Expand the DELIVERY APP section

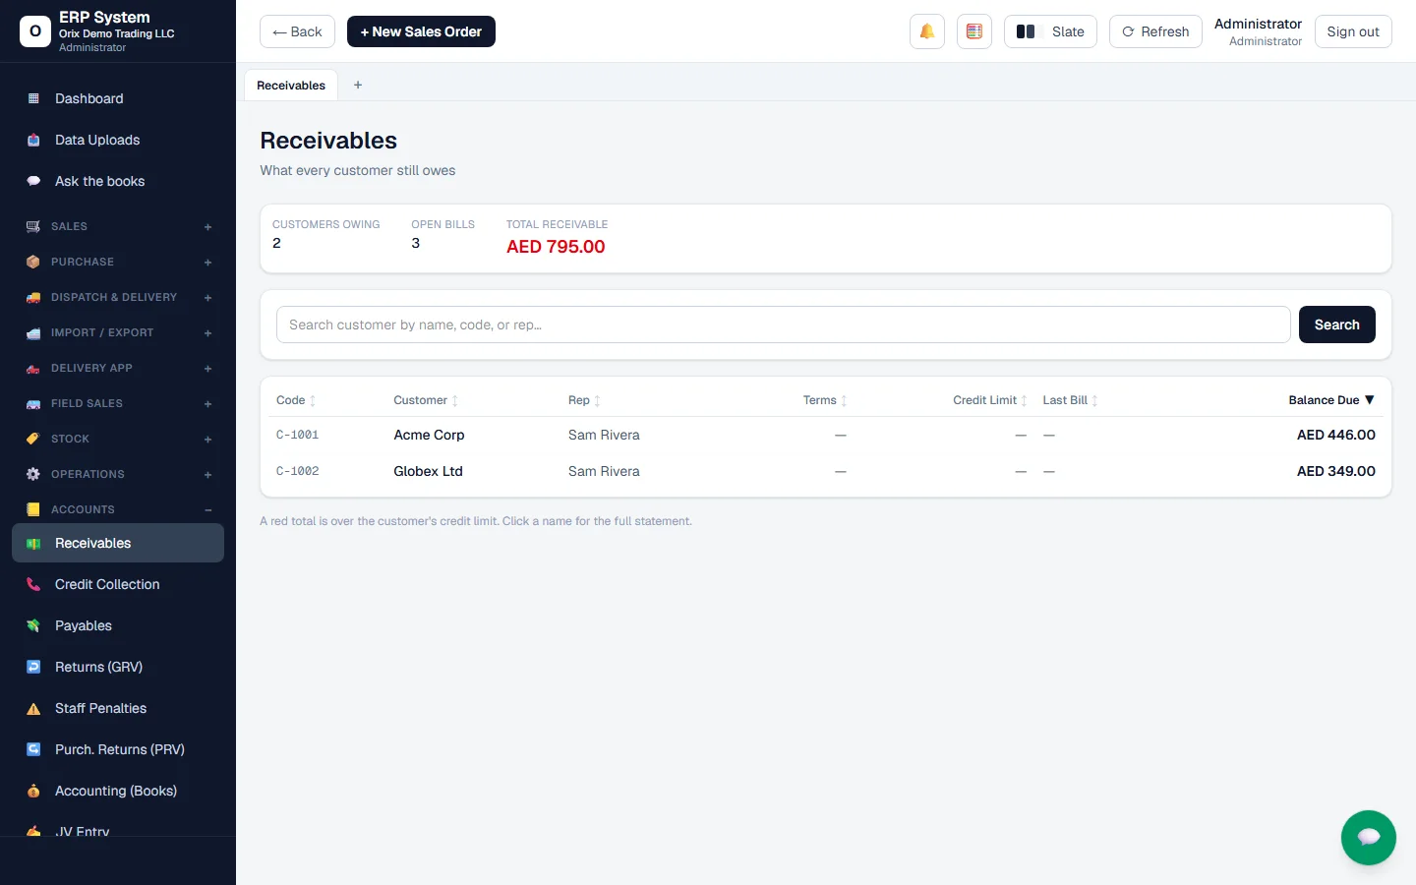[118, 368]
